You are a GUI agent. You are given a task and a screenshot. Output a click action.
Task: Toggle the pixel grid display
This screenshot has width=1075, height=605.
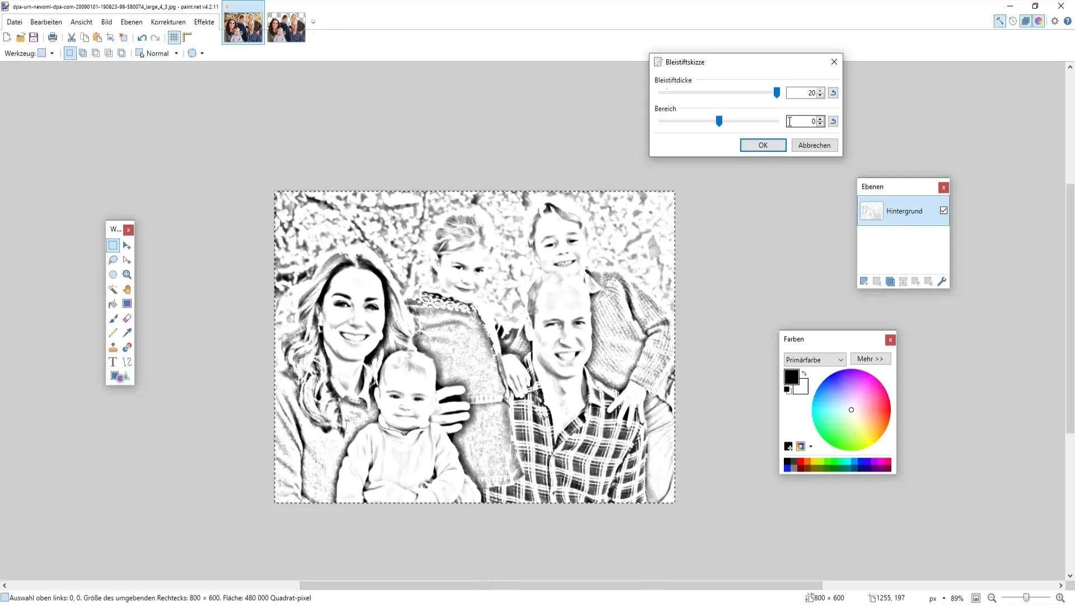(x=174, y=38)
